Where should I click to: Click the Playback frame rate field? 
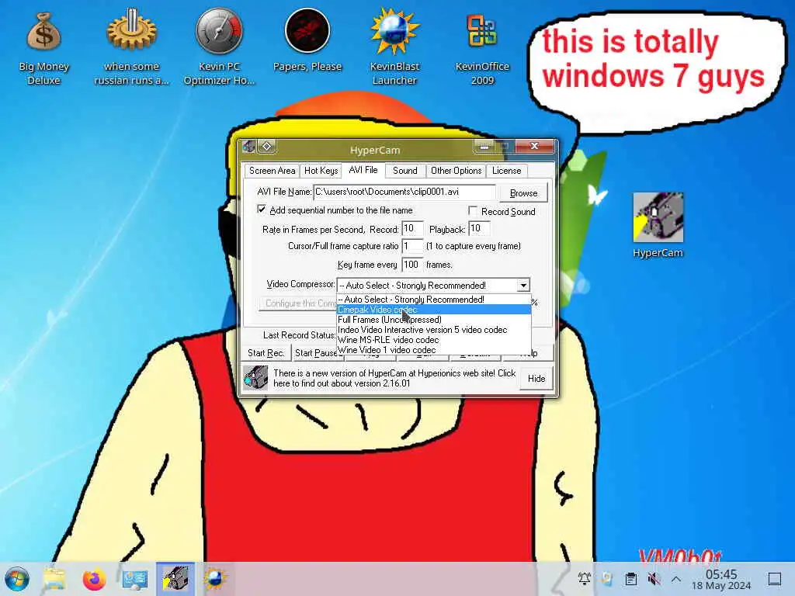pos(479,229)
